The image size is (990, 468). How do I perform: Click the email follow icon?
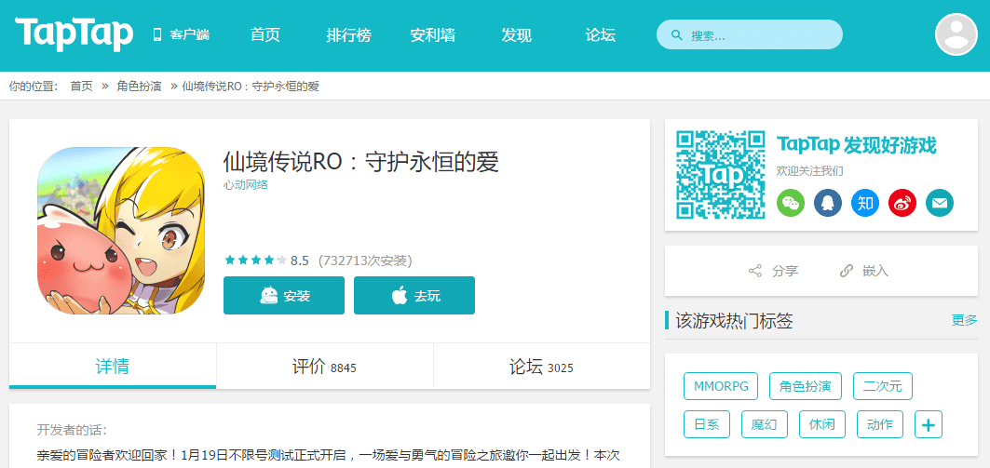tap(940, 203)
